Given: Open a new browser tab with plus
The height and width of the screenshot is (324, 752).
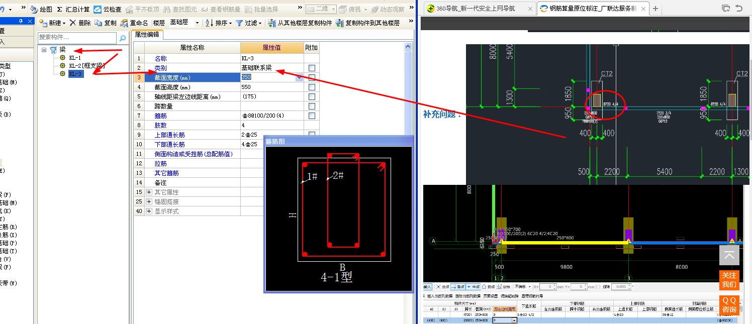Looking at the screenshot, I should click(x=655, y=9).
